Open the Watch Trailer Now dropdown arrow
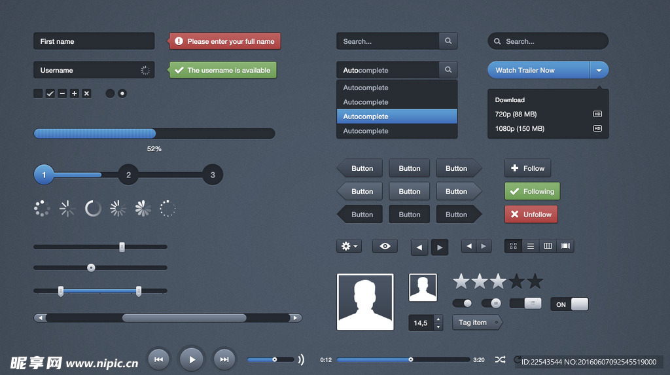Image resolution: width=670 pixels, height=375 pixels. (x=599, y=70)
